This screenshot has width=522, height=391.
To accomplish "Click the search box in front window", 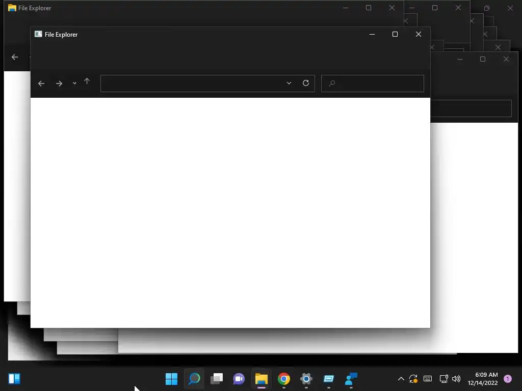I will pyautogui.click(x=373, y=83).
